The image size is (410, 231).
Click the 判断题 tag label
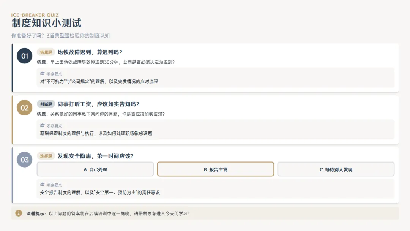coord(46,104)
